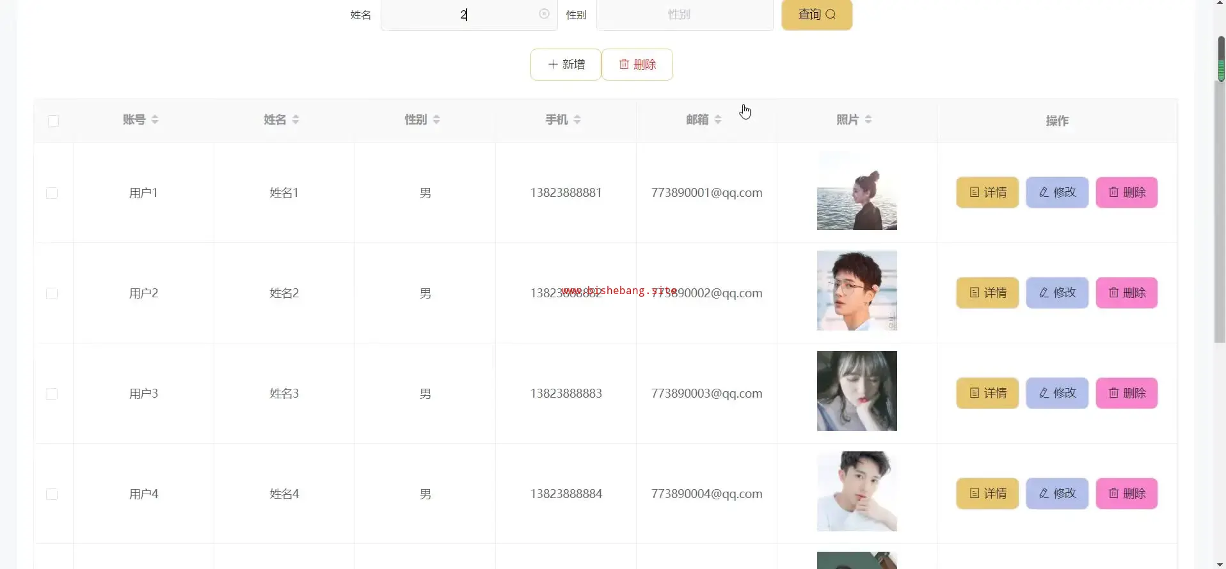Edit 用户2 with the 修改 button
This screenshot has height=569, width=1226.
click(1057, 293)
